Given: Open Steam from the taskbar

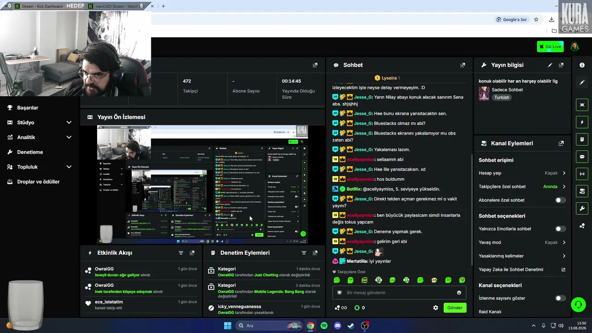Looking at the screenshot, I should coord(351,326).
